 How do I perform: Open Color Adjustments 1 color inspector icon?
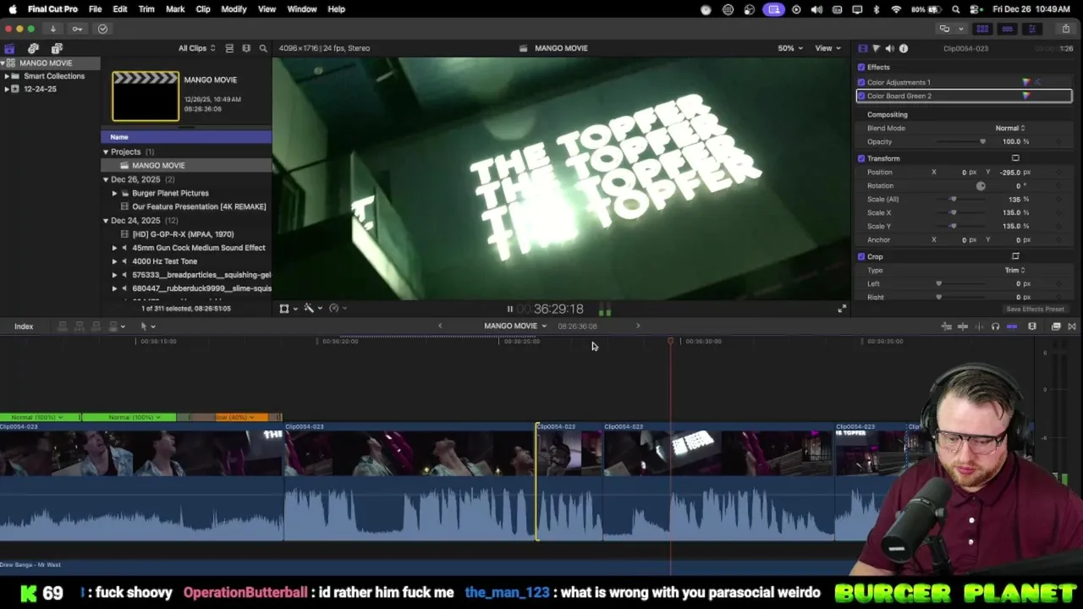click(1026, 82)
